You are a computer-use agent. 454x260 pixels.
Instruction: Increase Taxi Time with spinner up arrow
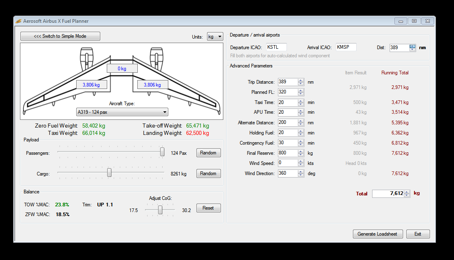point(301,101)
